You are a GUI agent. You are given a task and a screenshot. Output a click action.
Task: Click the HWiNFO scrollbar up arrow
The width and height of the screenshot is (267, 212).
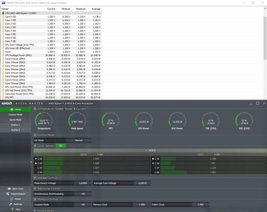(265, 8)
